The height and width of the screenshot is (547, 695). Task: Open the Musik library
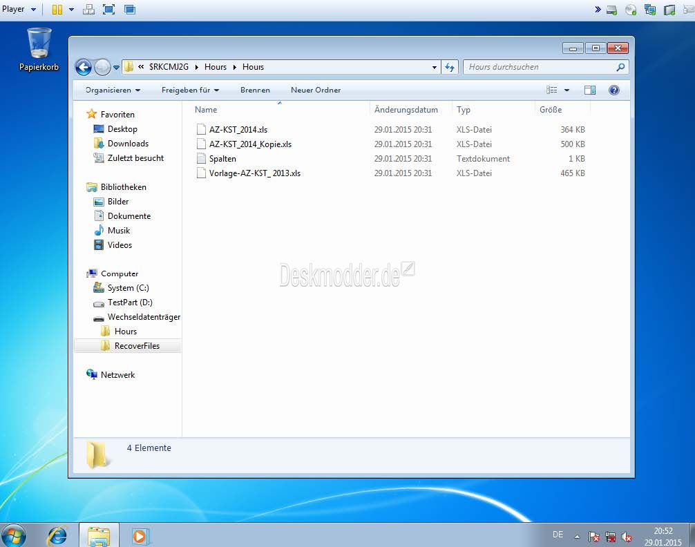(x=118, y=231)
